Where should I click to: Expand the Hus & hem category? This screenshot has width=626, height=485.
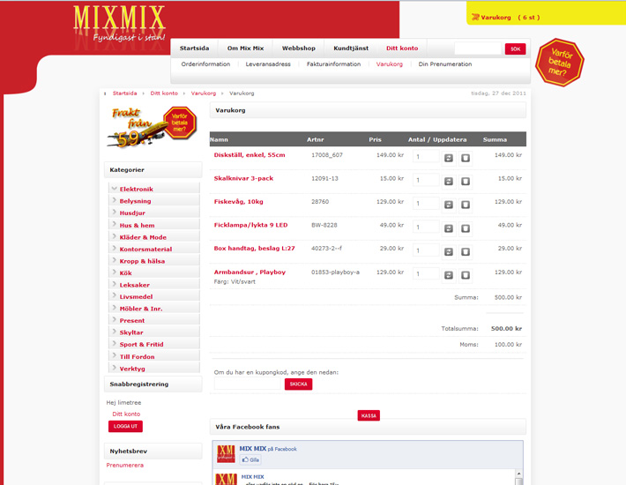(x=115, y=224)
